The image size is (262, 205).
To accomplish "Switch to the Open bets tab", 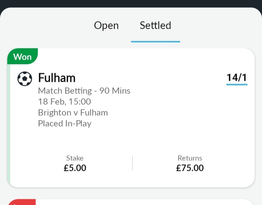I will tap(106, 25).
